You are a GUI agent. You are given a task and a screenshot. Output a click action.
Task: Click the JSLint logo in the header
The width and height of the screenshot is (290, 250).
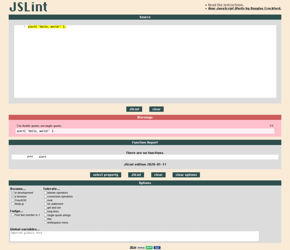click(28, 7)
